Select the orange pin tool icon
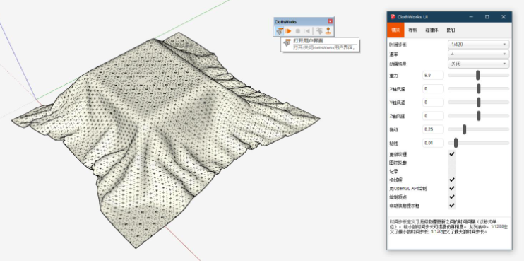This screenshot has width=524, height=263. coord(328,31)
